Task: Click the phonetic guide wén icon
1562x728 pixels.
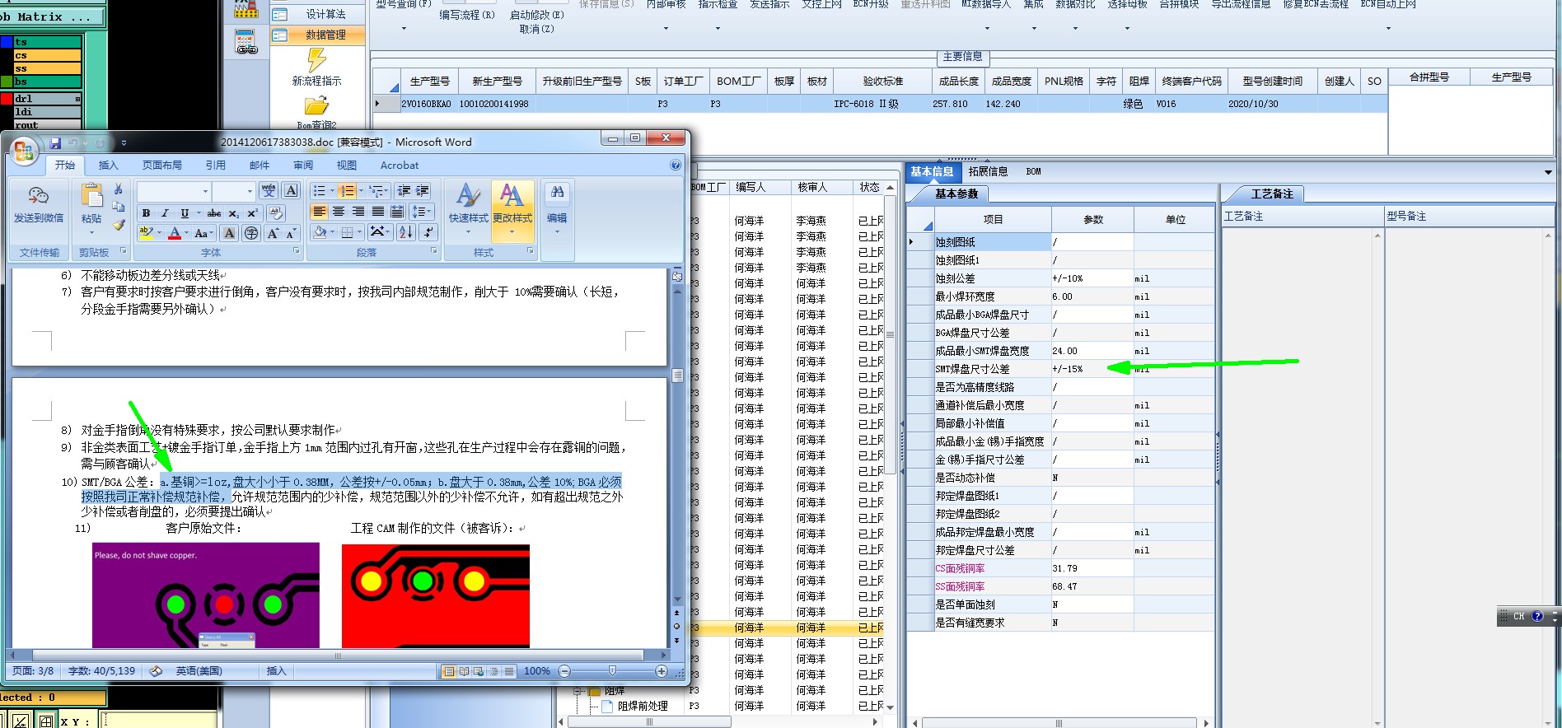Action: tap(269, 191)
